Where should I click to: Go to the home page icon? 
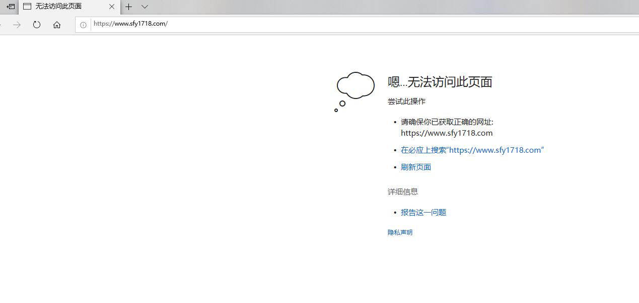[x=57, y=25]
